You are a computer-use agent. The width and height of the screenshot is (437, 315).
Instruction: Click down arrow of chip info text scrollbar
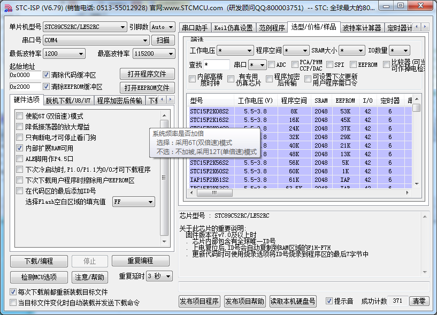pyautogui.click(x=425, y=272)
